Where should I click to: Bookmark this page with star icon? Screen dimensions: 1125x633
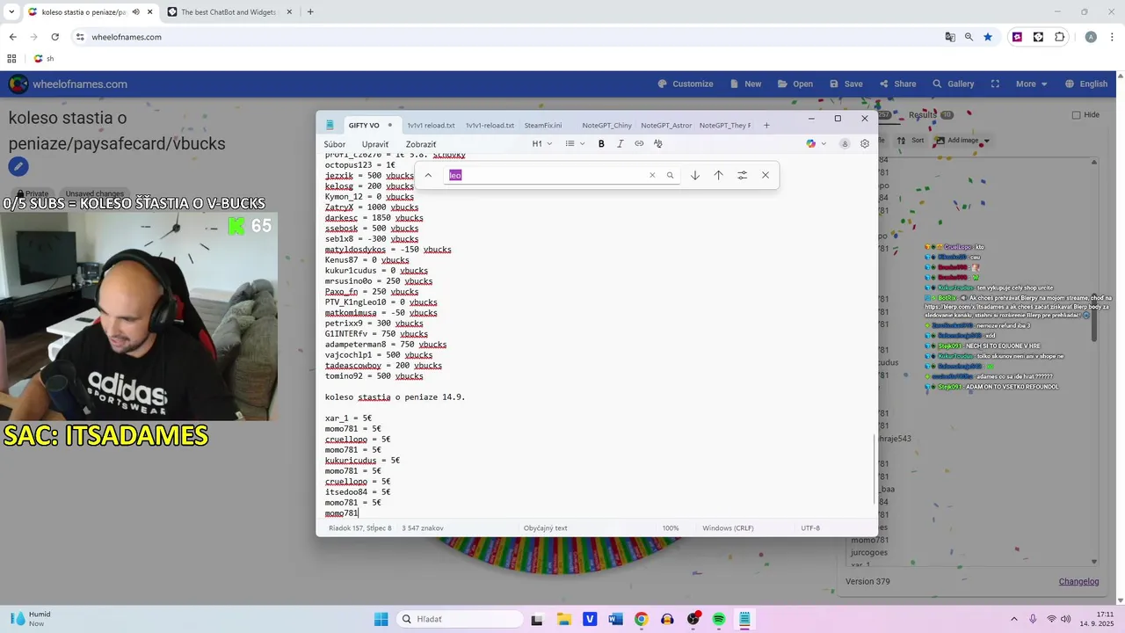pyautogui.click(x=988, y=37)
